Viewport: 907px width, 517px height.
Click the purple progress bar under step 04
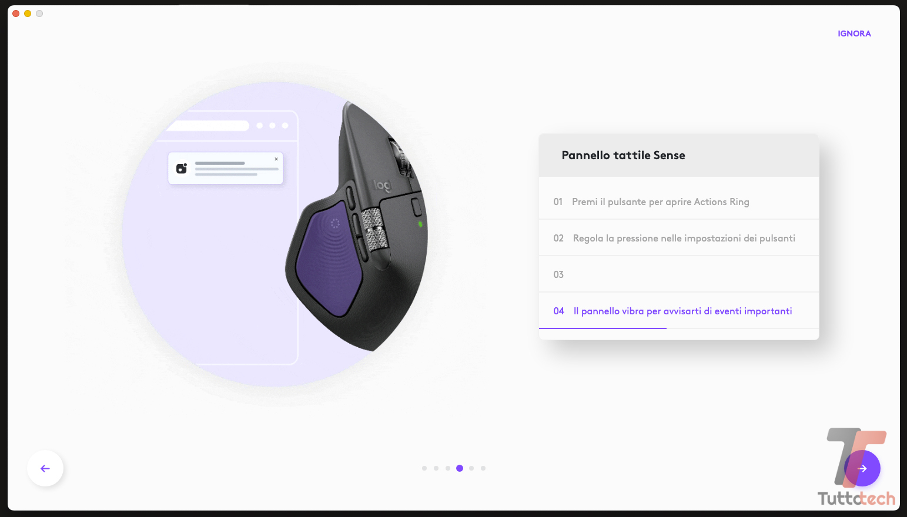click(x=603, y=328)
